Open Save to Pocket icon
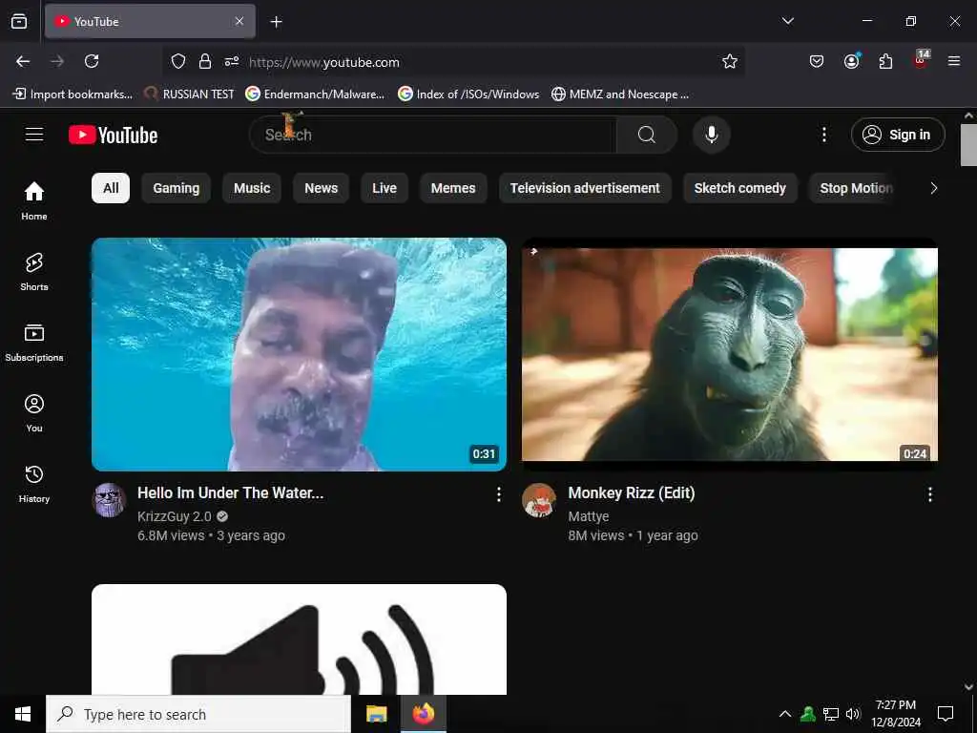 817,61
